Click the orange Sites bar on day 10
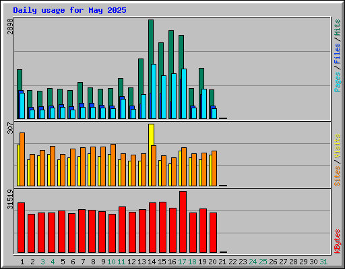The height and width of the screenshot is (269, 345). (x=113, y=165)
